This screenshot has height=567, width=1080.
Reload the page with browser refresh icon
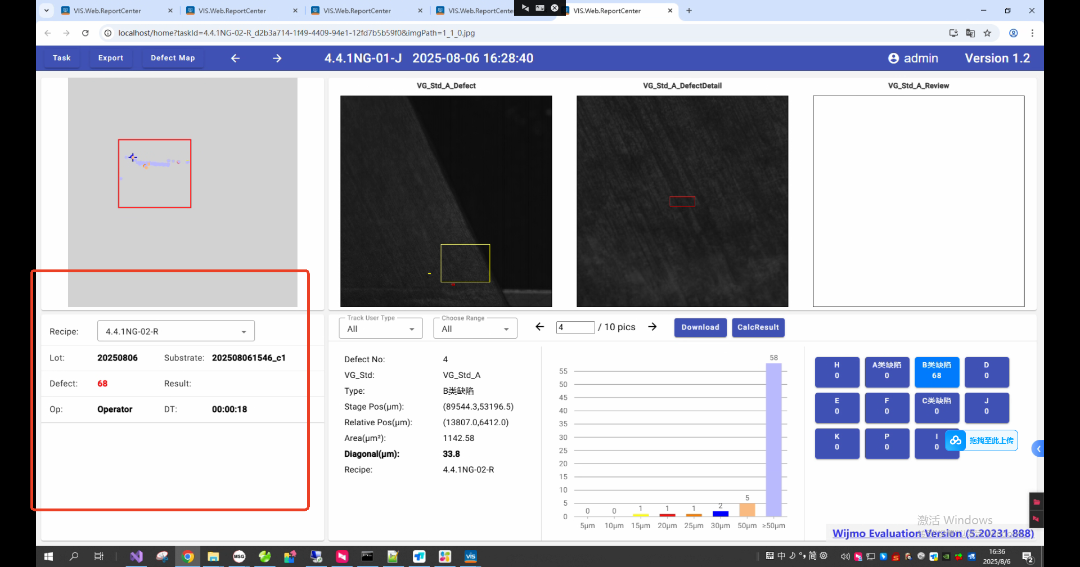[85, 33]
